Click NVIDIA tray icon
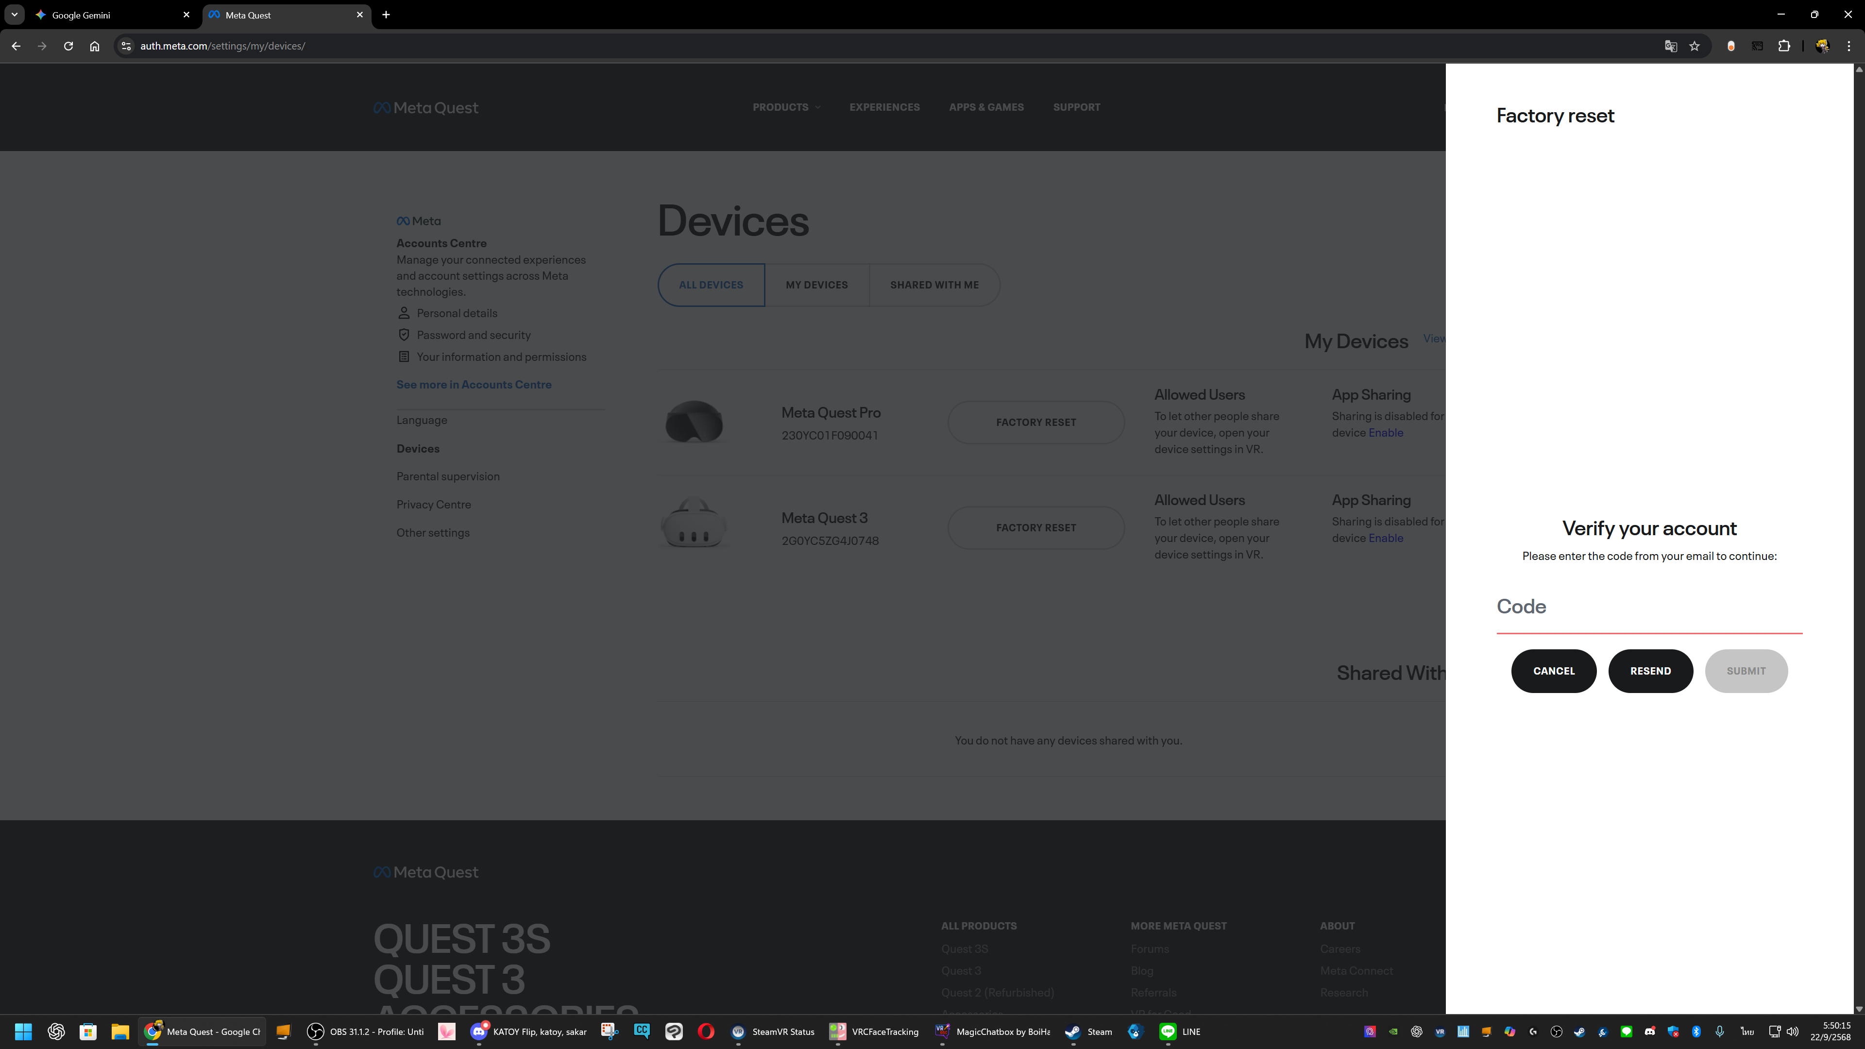1865x1049 pixels. [1393, 1032]
